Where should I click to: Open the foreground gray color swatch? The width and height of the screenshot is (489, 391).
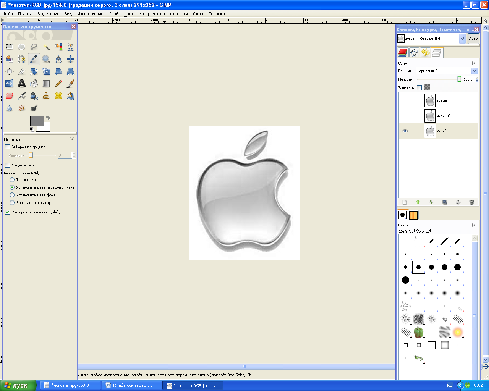tap(37, 121)
